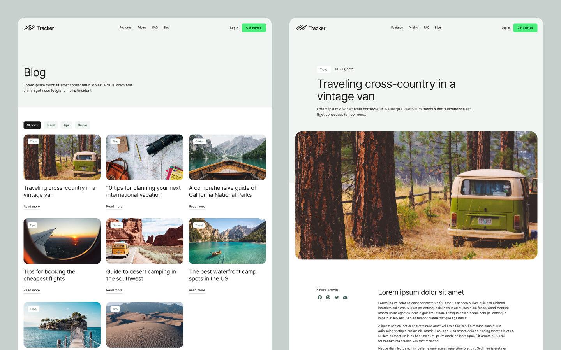561x350 pixels.
Task: Enable the Tips posts filter
Action: pyautogui.click(x=66, y=125)
